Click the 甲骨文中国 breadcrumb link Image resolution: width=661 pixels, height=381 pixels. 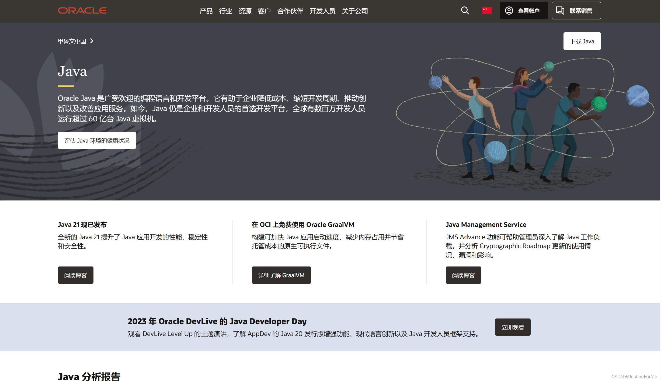[72, 41]
